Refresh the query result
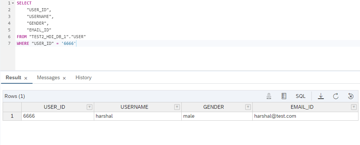The width and height of the screenshot is (360, 145). 336,96
